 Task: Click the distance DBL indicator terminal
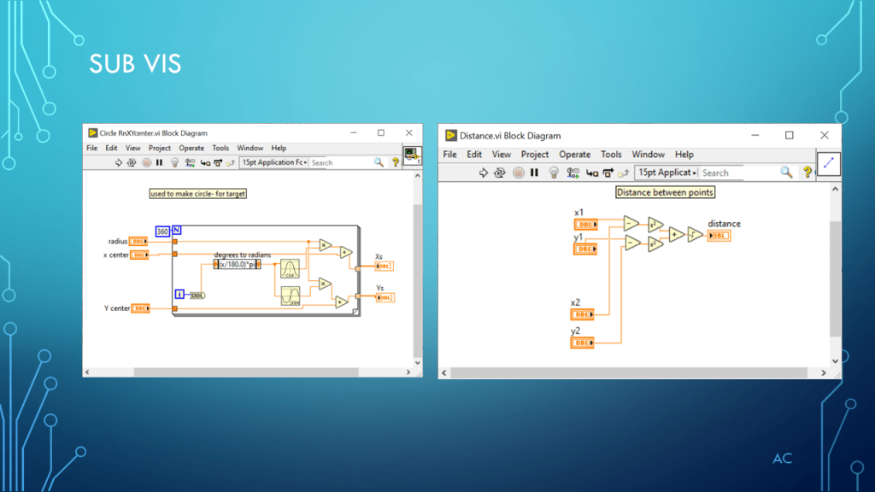click(x=719, y=236)
